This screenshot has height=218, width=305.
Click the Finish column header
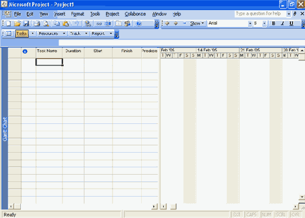127,52
